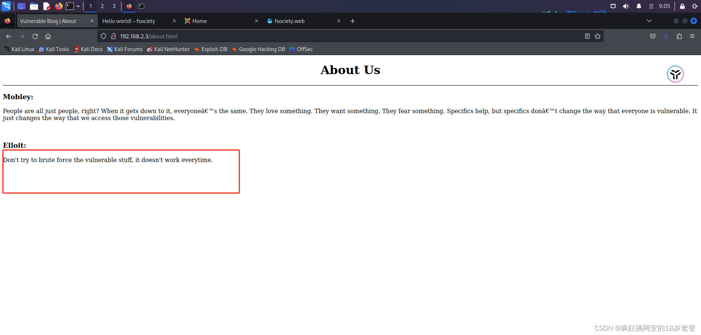The image size is (701, 335).
Task: Switch to workspace 1
Action: [x=91, y=6]
